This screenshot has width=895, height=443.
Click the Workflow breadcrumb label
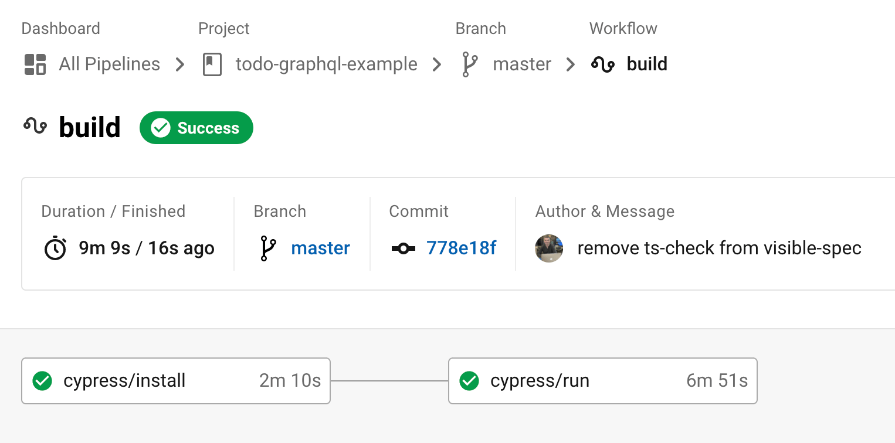pos(623,29)
